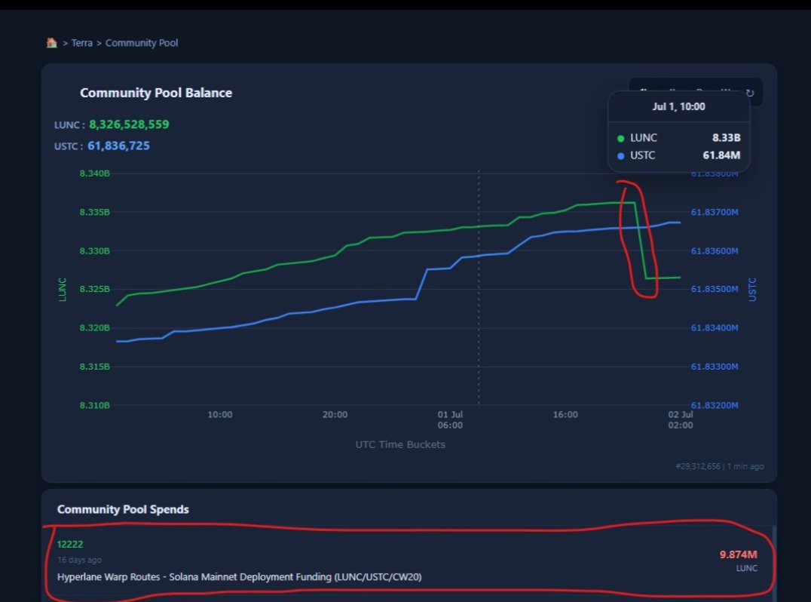This screenshot has width=811, height=602.
Task: Click the blue USTC dot in the tooltip
Action: point(620,156)
